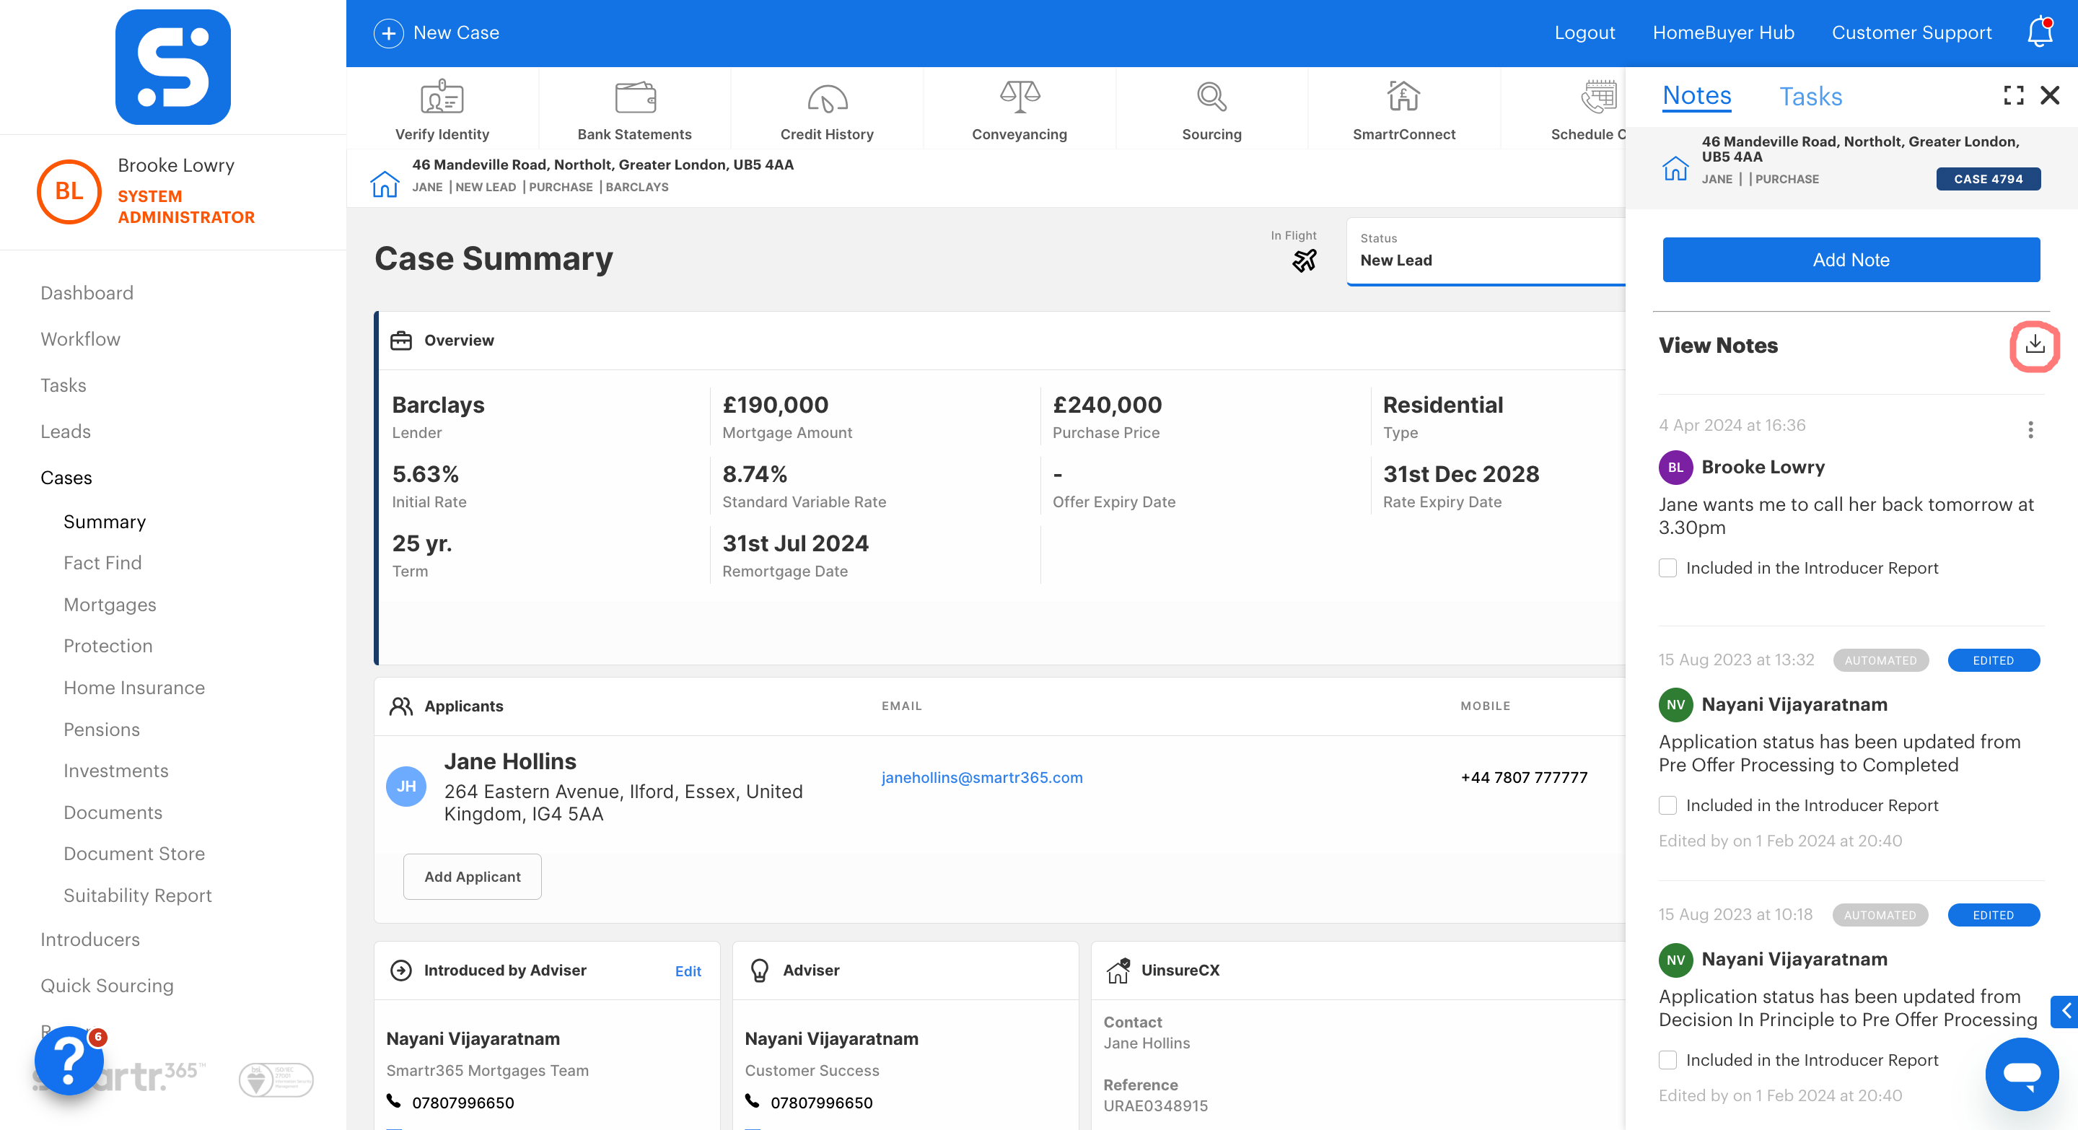The width and height of the screenshot is (2078, 1130).
Task: Tick Introducer Report for Pre Offer Processing note
Action: point(1667,1060)
